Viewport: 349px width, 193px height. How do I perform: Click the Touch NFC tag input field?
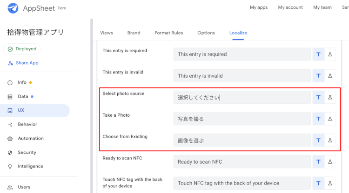coord(242,183)
